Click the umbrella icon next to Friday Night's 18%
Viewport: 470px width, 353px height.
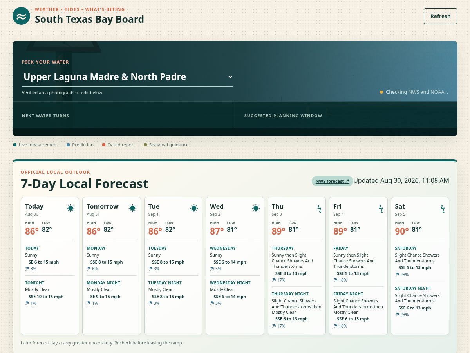click(x=335, y=326)
